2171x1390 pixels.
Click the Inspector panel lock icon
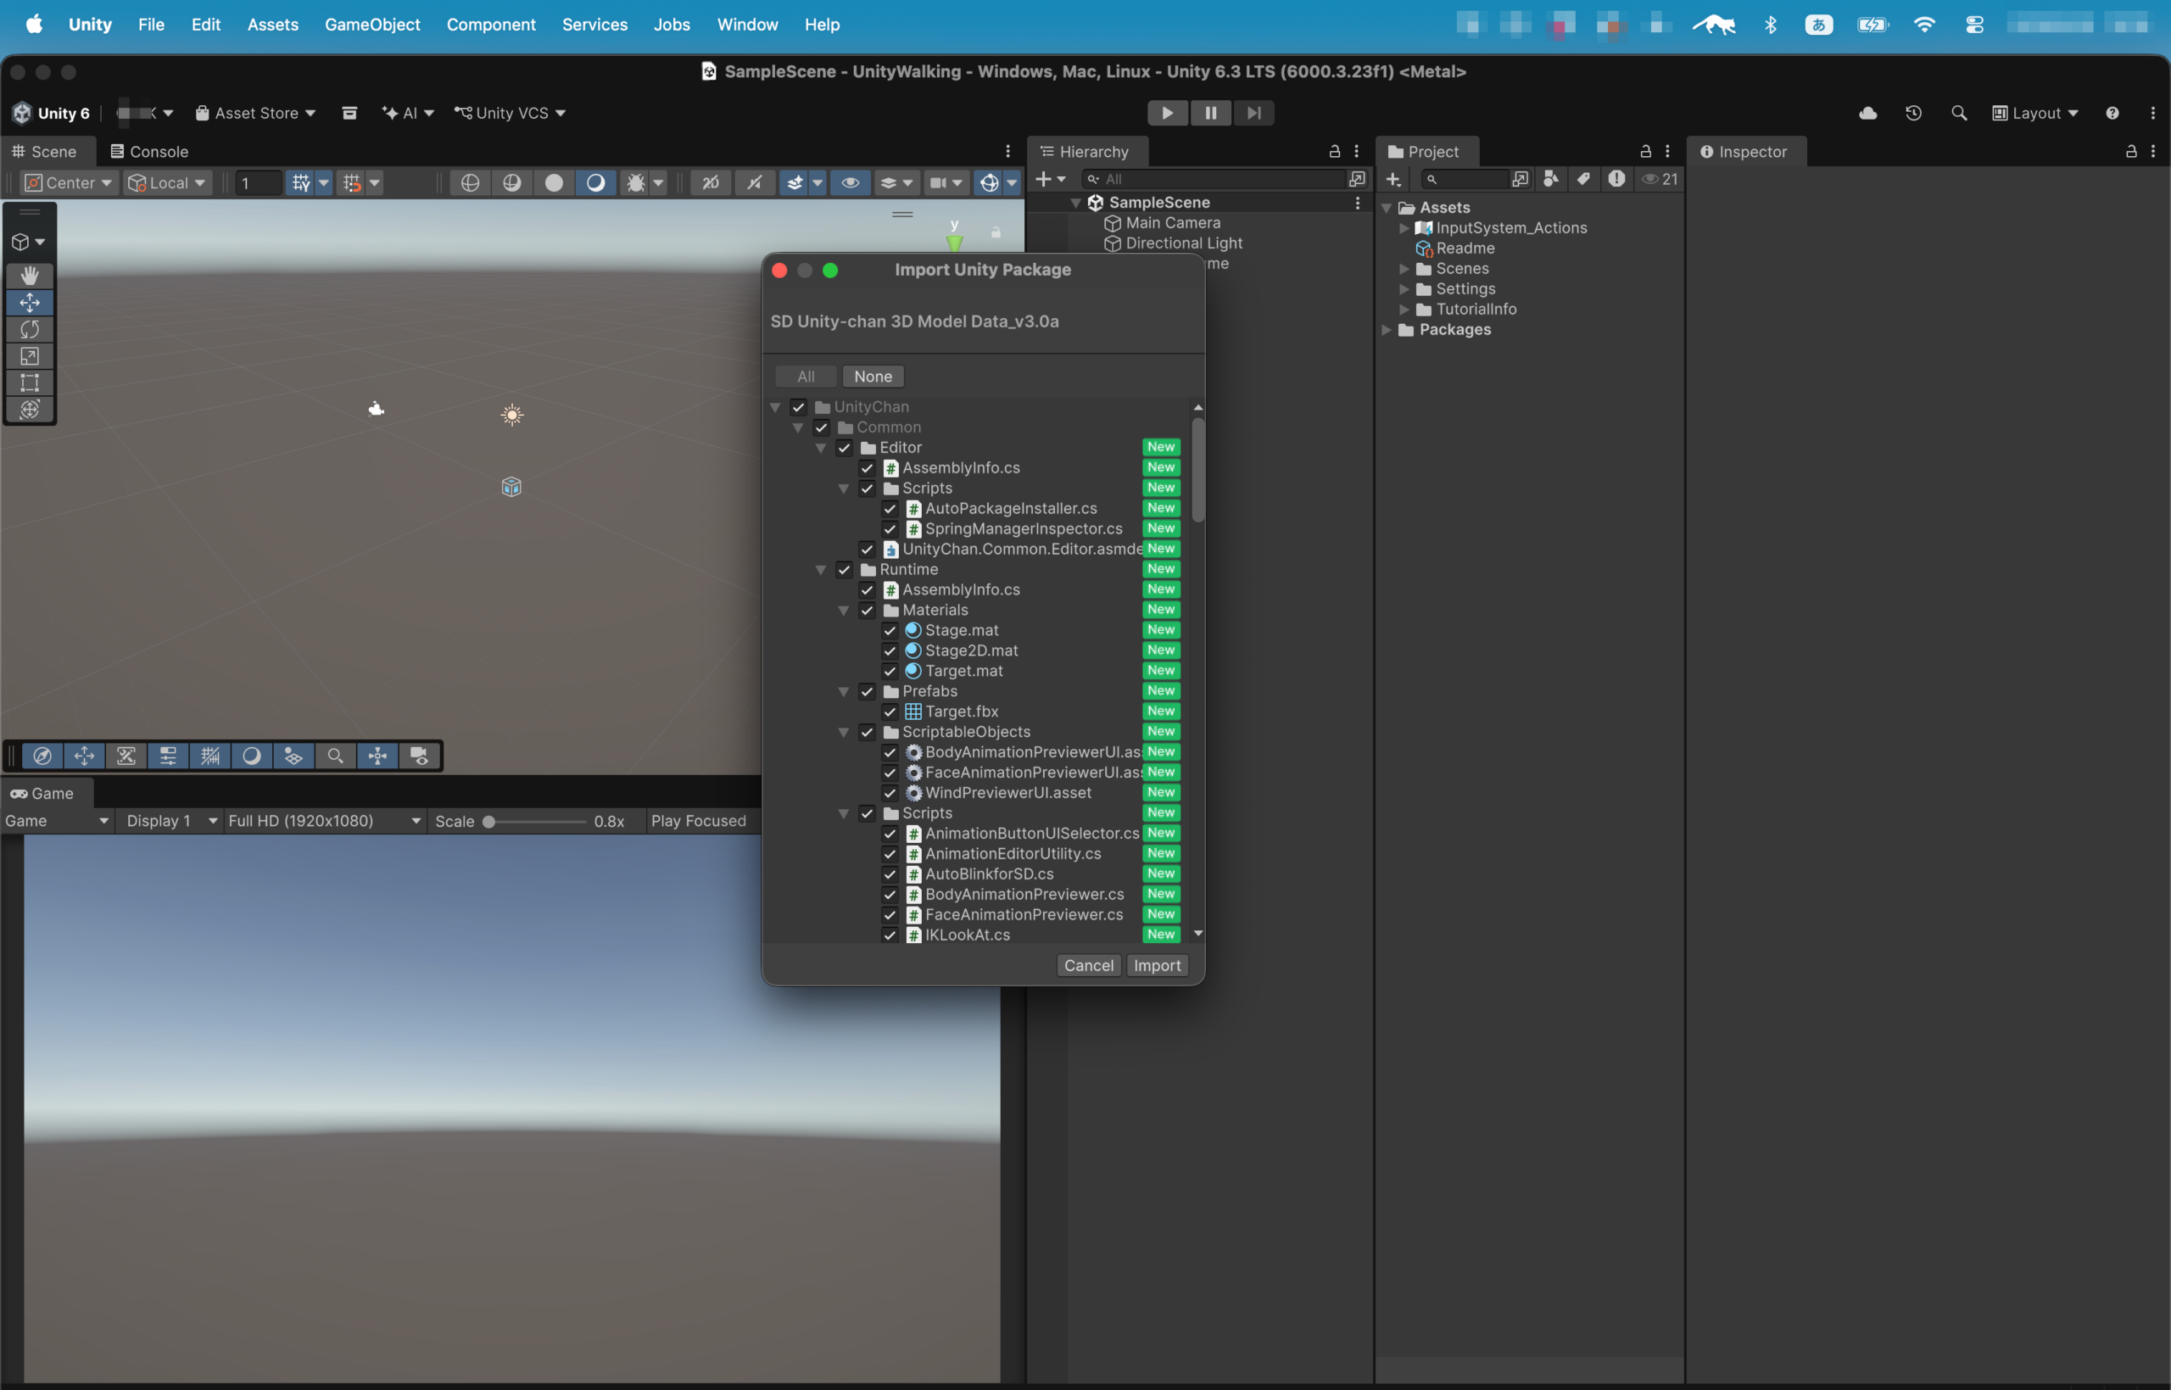click(2131, 152)
